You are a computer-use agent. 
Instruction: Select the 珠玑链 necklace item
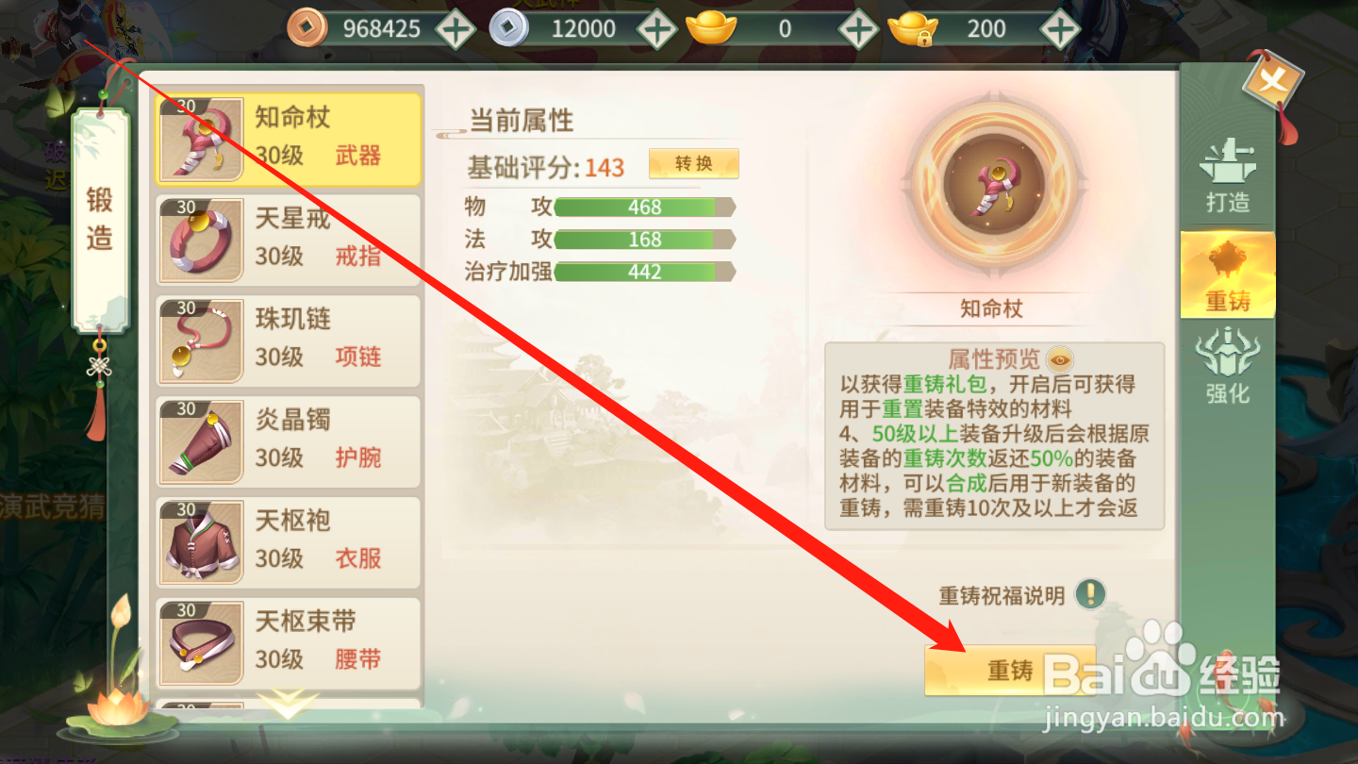[288, 340]
